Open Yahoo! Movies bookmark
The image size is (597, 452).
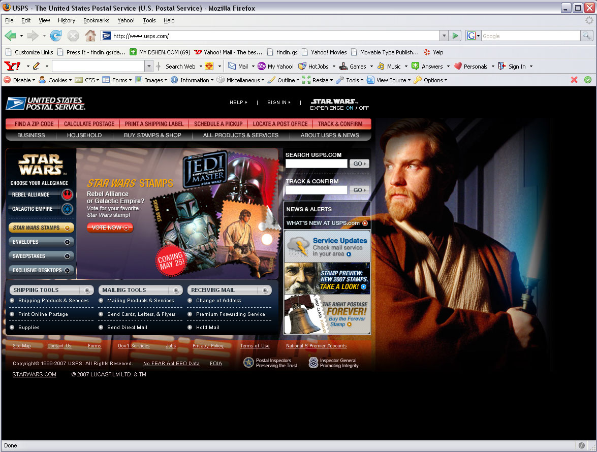(x=324, y=52)
